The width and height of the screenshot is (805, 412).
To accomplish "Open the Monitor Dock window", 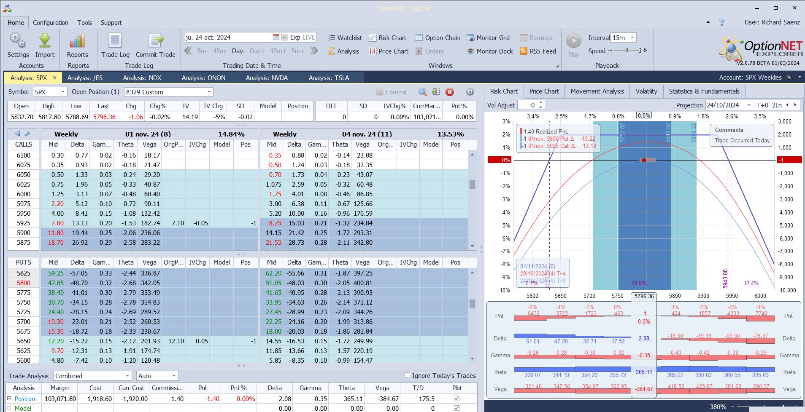I will point(490,51).
